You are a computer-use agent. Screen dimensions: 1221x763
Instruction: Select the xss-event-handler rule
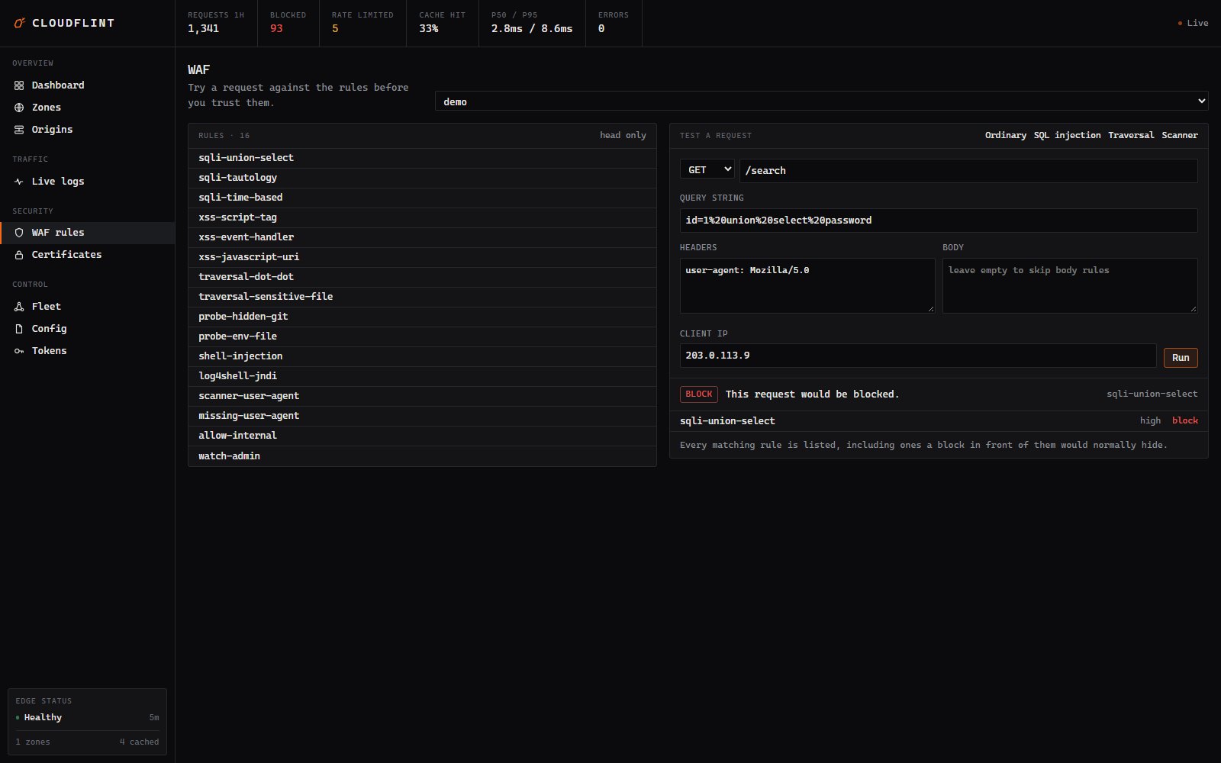click(422, 237)
